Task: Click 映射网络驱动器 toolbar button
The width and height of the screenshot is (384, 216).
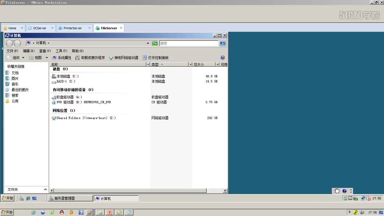Action: (x=123, y=58)
